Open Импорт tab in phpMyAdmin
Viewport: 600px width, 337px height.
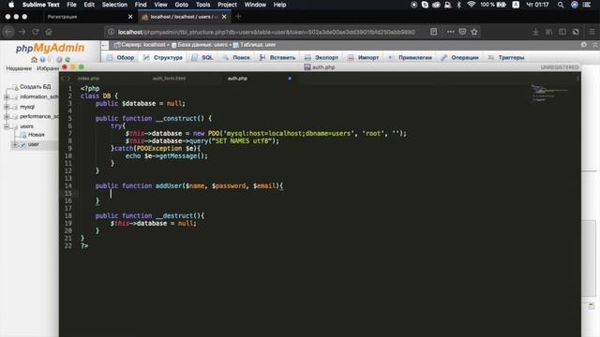click(364, 58)
